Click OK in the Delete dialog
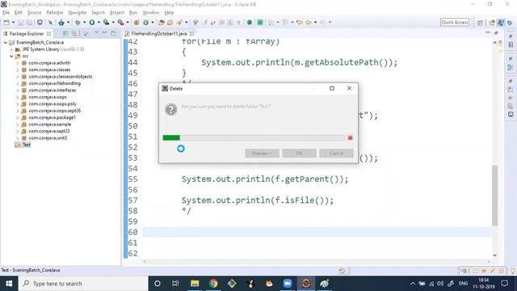 [x=299, y=153]
